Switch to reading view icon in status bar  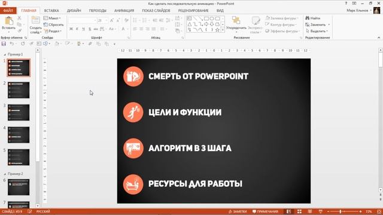310,211
